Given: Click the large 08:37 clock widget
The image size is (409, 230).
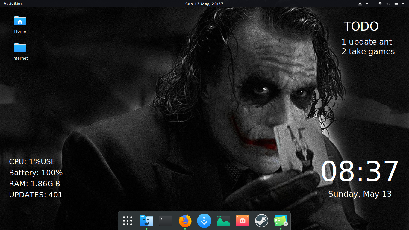Looking at the screenshot, I should [x=360, y=171].
